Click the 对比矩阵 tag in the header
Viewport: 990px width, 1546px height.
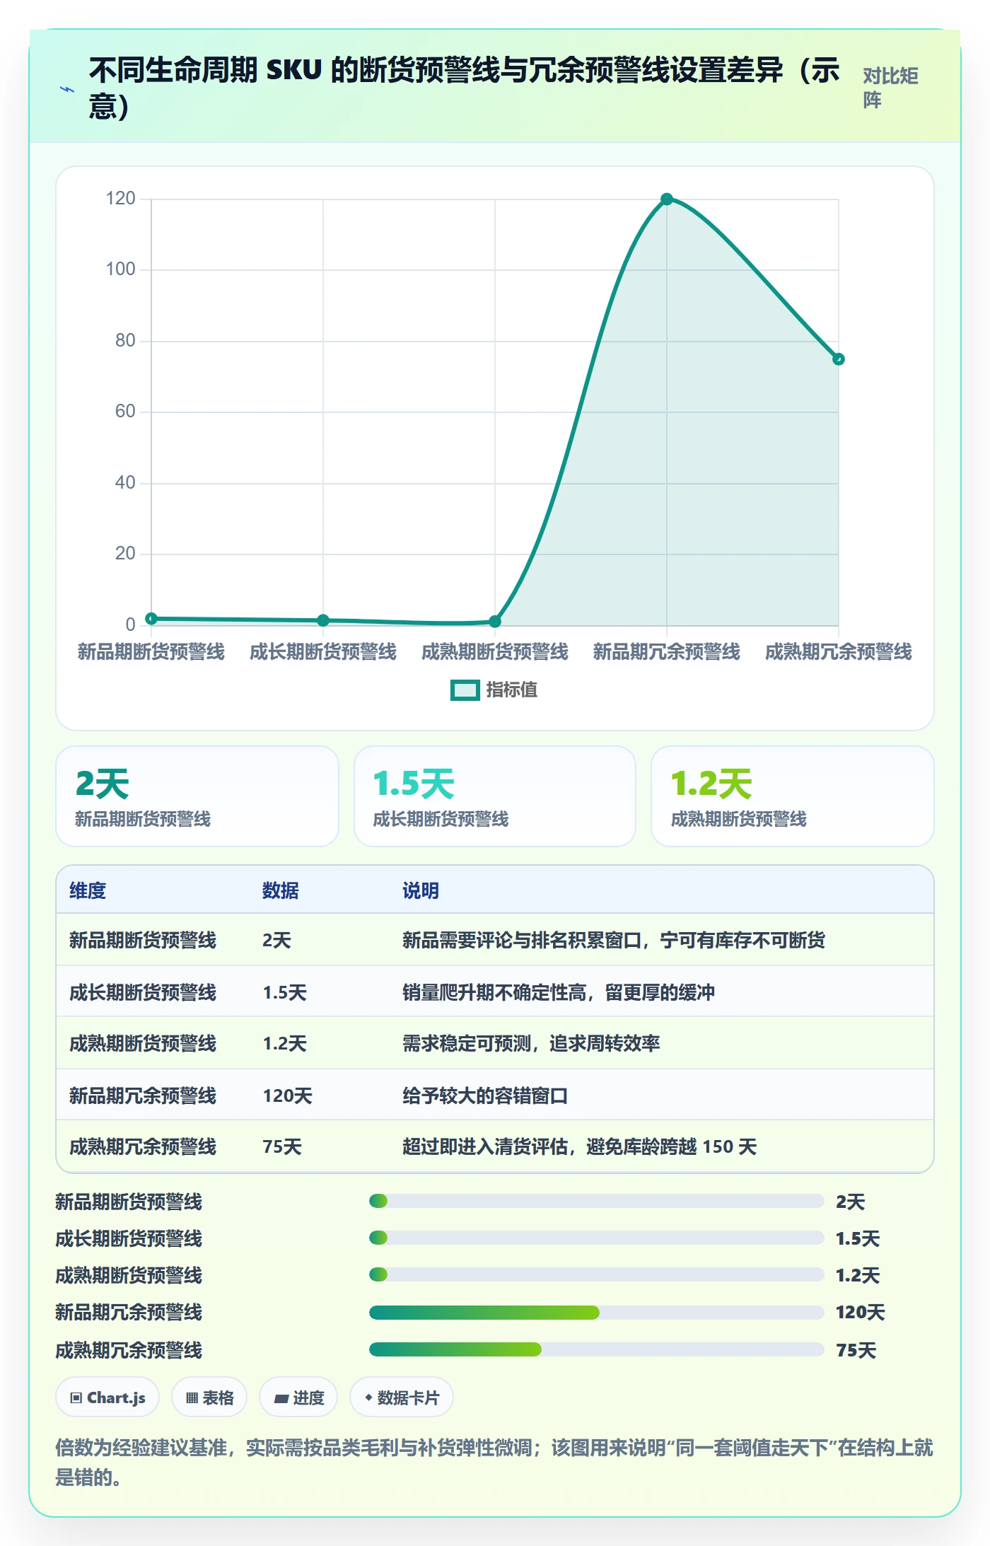pyautogui.click(x=891, y=88)
